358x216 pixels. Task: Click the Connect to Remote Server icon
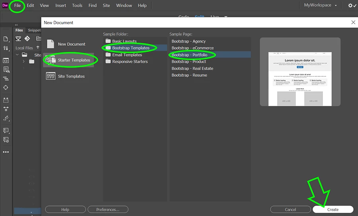[x=18, y=39]
